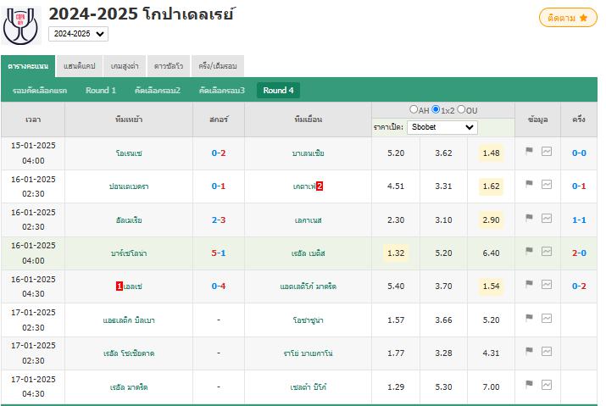Image resolution: width=606 pixels, height=406 pixels.
Task: Click the สกอร์ column header
Action: pyautogui.click(x=219, y=120)
